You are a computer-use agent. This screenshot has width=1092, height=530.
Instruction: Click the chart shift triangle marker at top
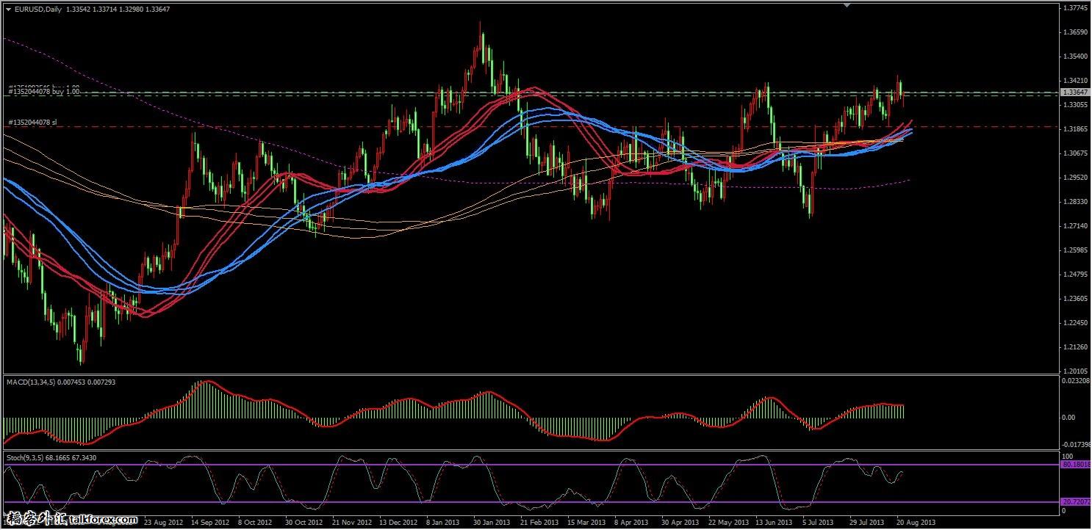(x=848, y=6)
